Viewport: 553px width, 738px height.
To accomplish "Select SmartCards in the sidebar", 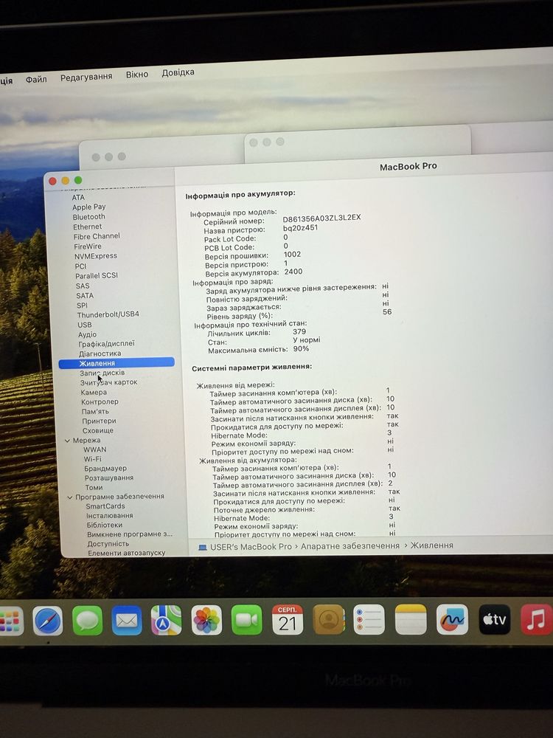I will coord(105,506).
